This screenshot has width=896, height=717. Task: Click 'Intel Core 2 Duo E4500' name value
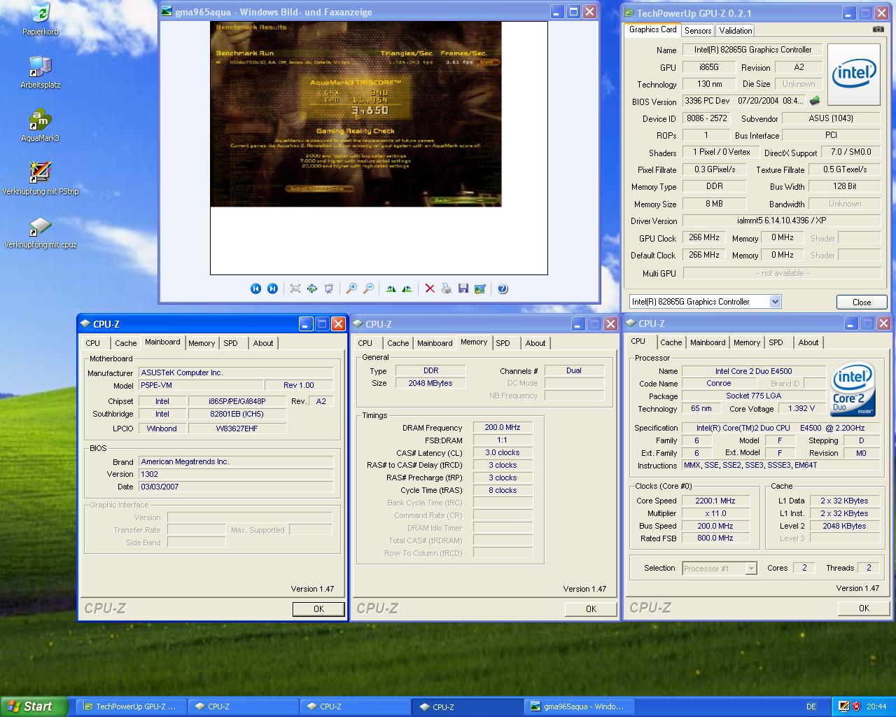tap(753, 371)
